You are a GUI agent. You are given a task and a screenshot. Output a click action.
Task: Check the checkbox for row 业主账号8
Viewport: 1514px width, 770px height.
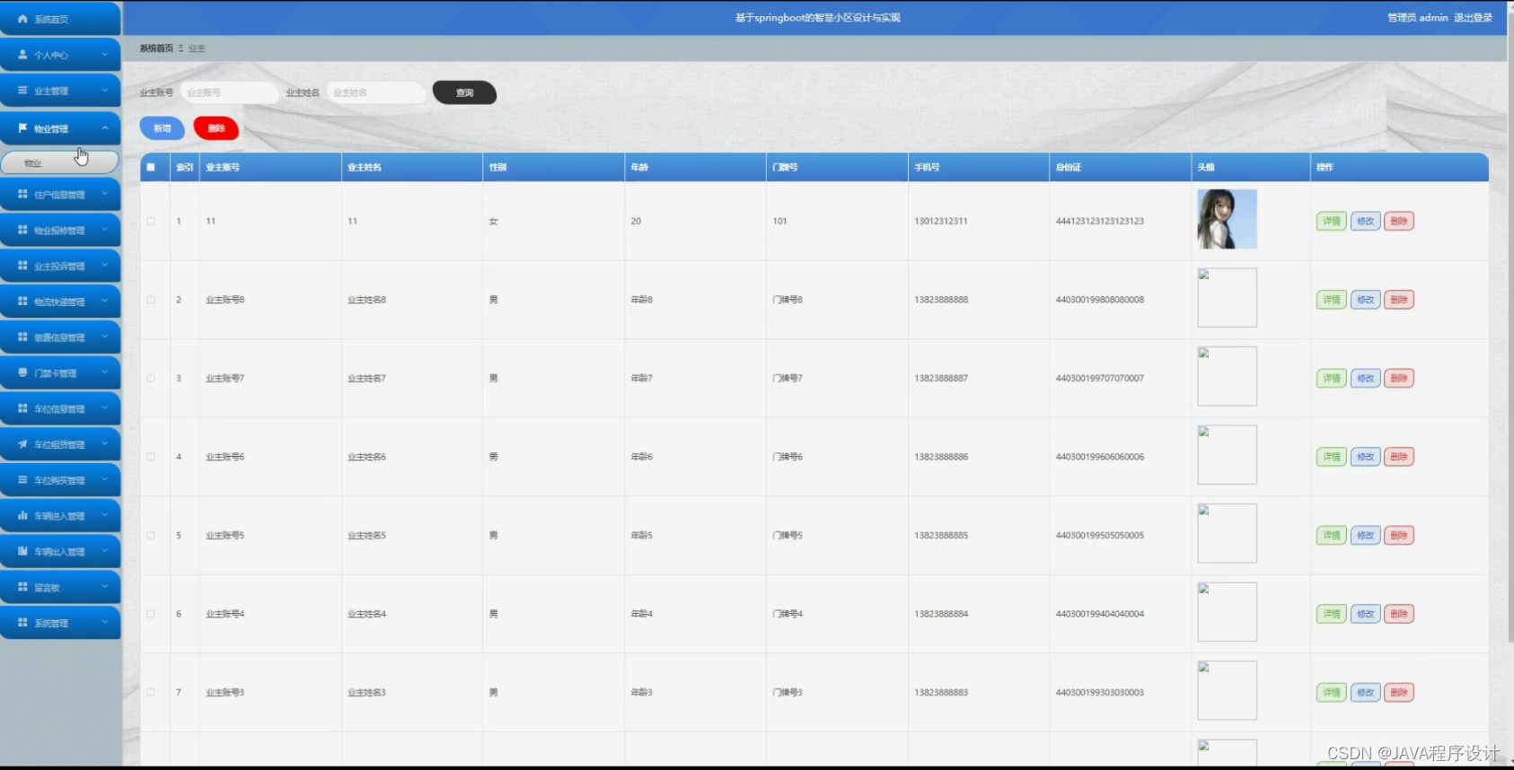pyautogui.click(x=151, y=300)
